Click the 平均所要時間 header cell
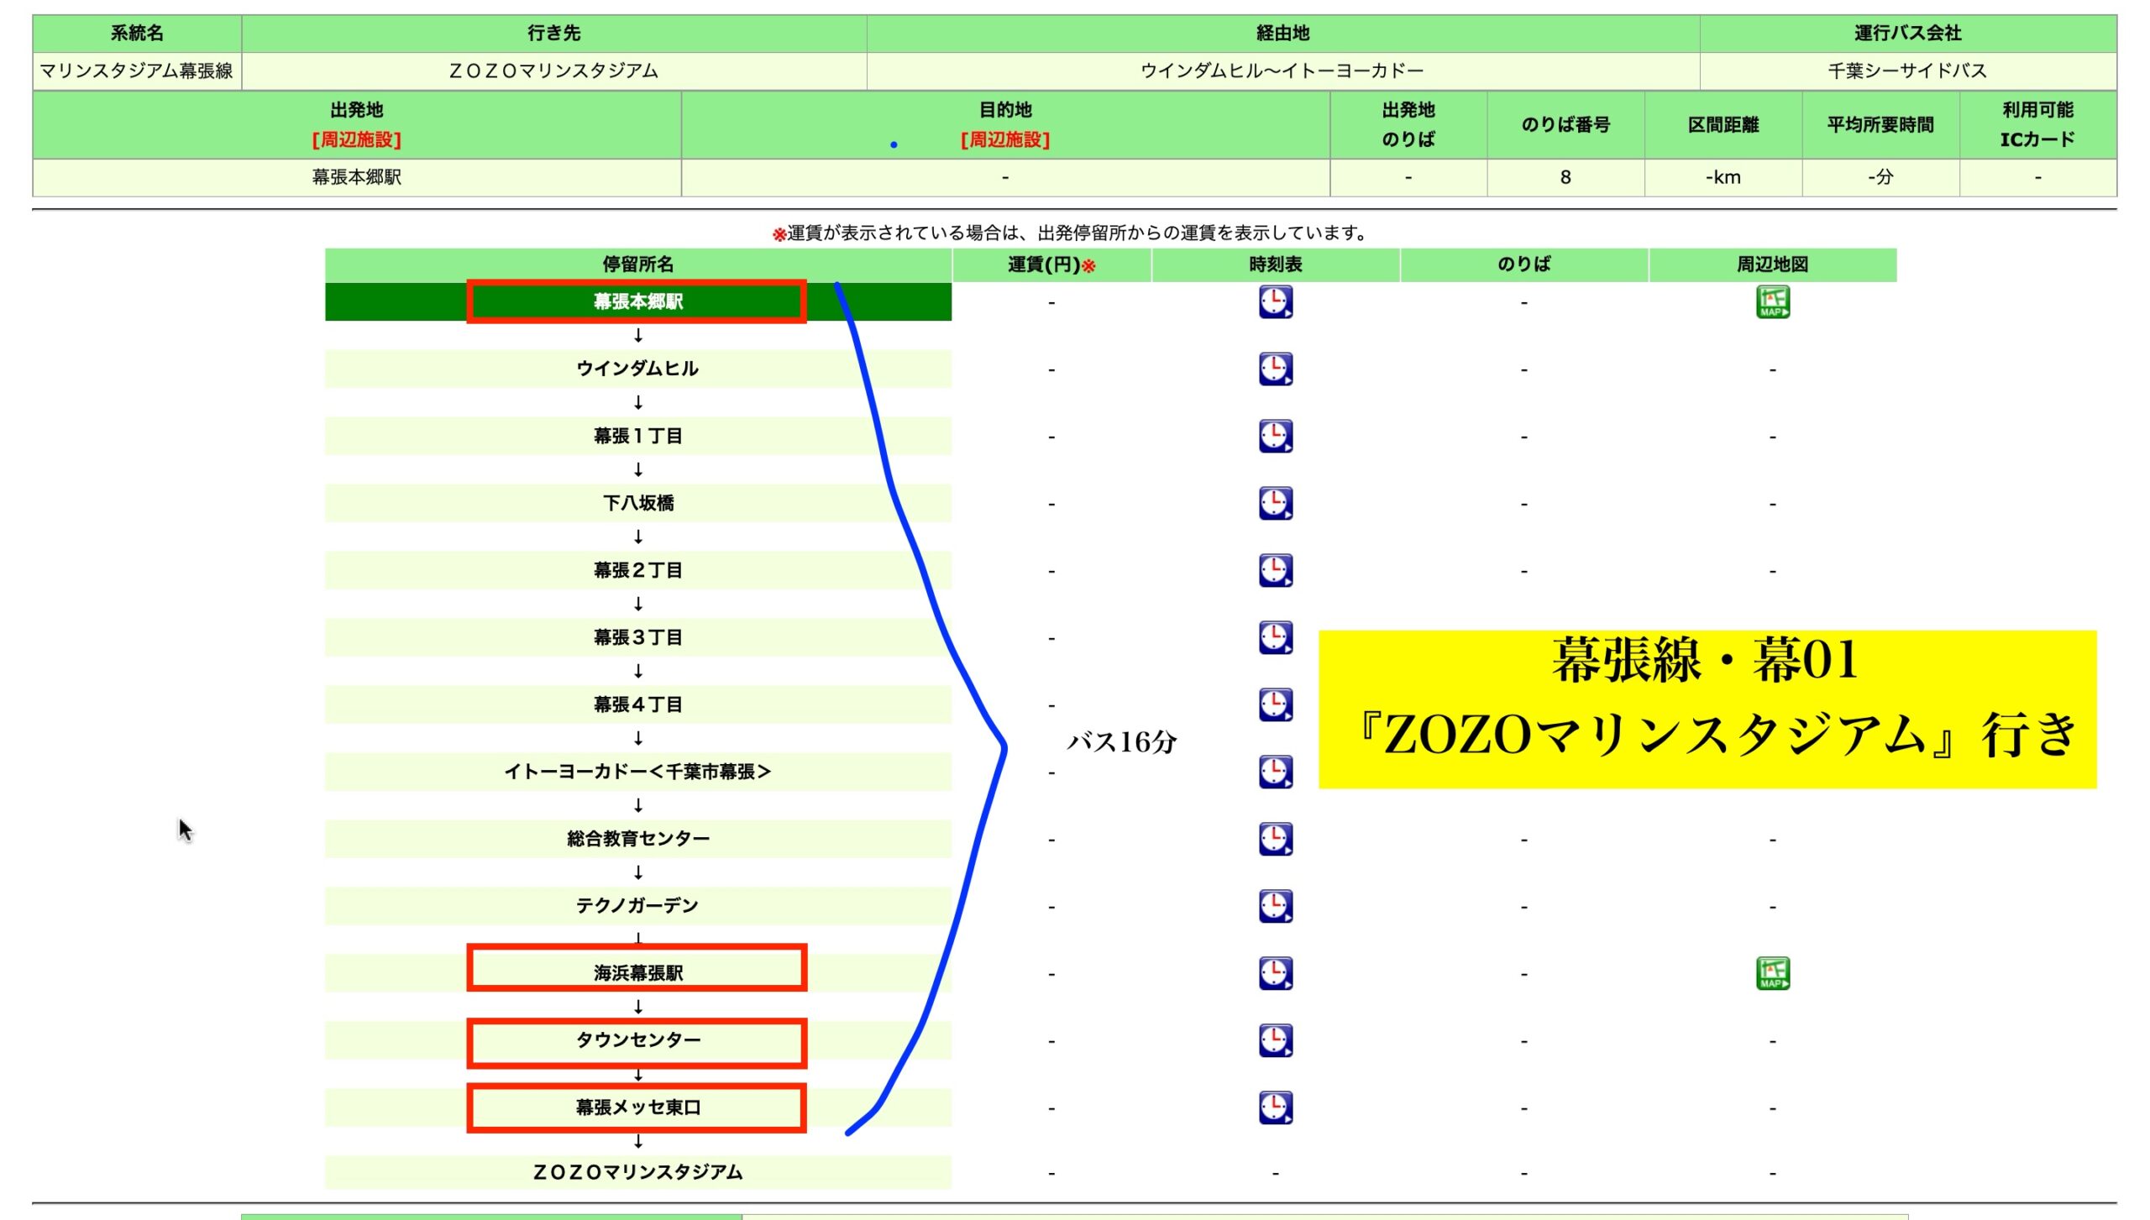 1880,125
